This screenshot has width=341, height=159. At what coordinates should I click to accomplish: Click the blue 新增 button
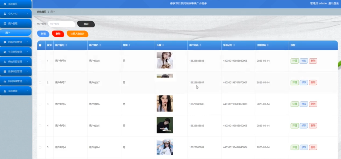[x=43, y=34]
